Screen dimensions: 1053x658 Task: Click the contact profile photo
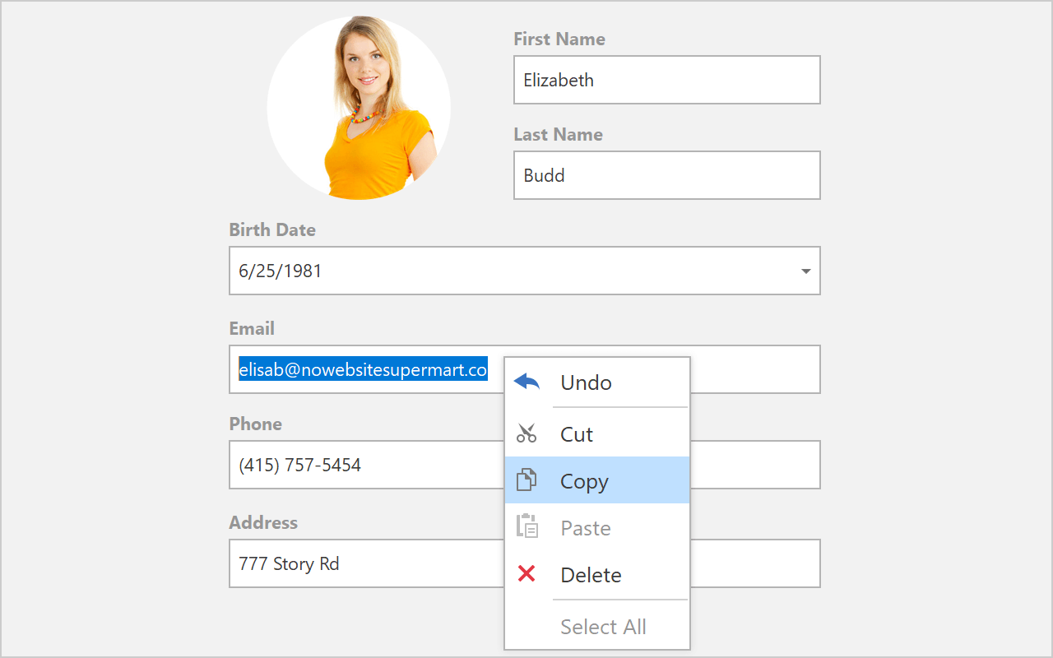[x=359, y=108]
